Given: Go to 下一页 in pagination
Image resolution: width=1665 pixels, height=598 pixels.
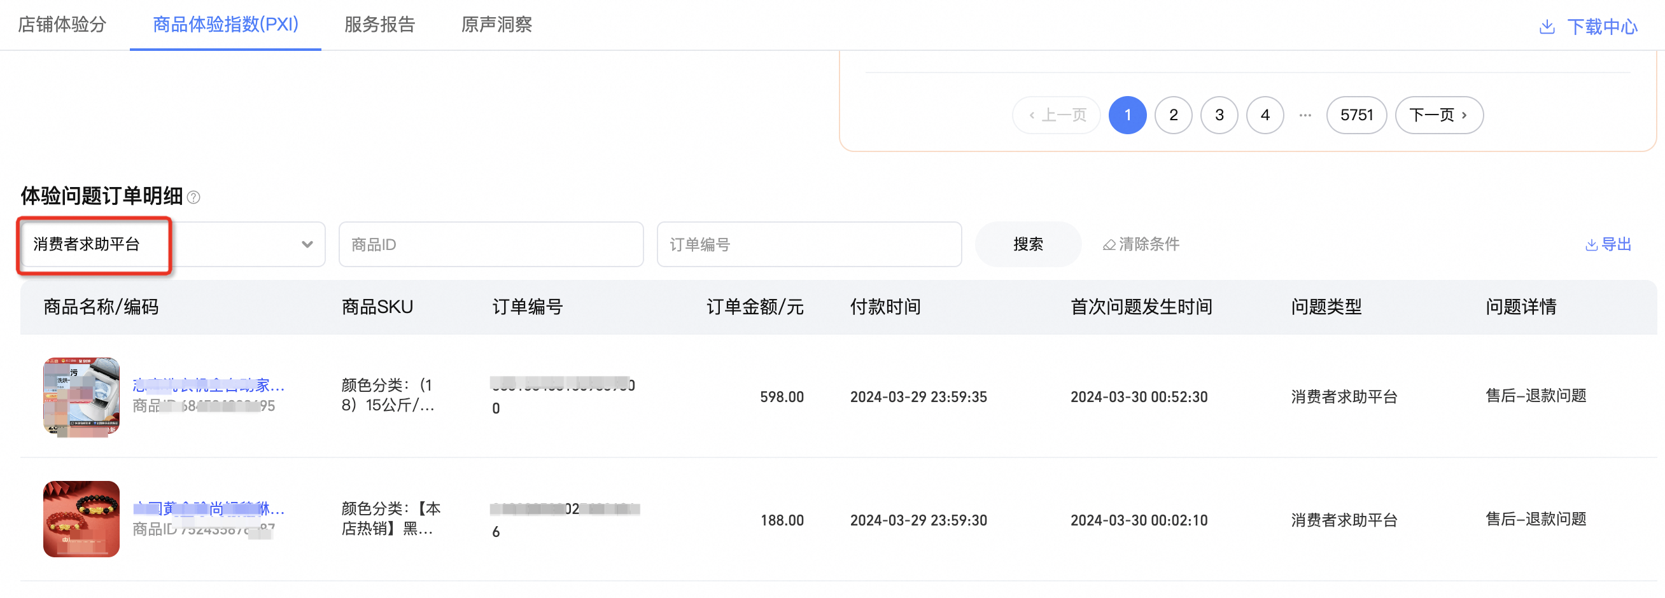Looking at the screenshot, I should click(x=1439, y=115).
